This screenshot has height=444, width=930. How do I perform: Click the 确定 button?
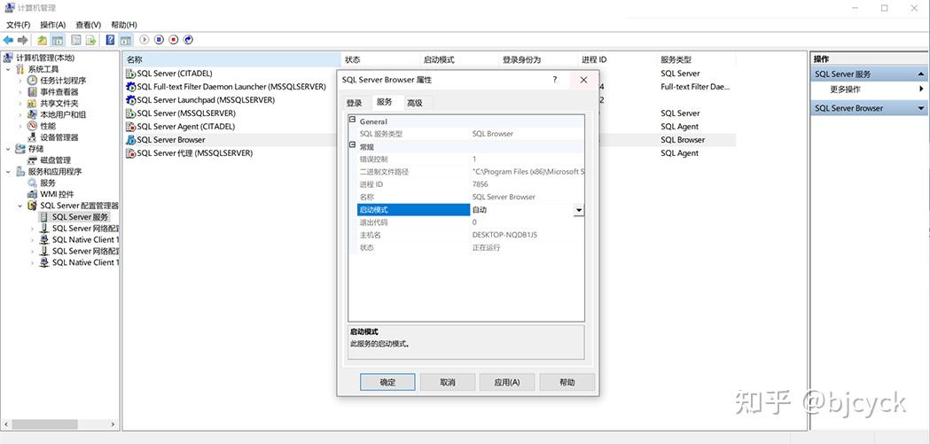tap(387, 382)
